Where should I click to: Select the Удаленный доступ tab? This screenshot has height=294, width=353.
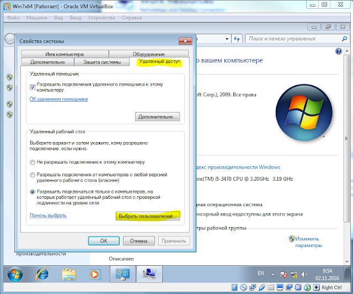[x=159, y=61]
